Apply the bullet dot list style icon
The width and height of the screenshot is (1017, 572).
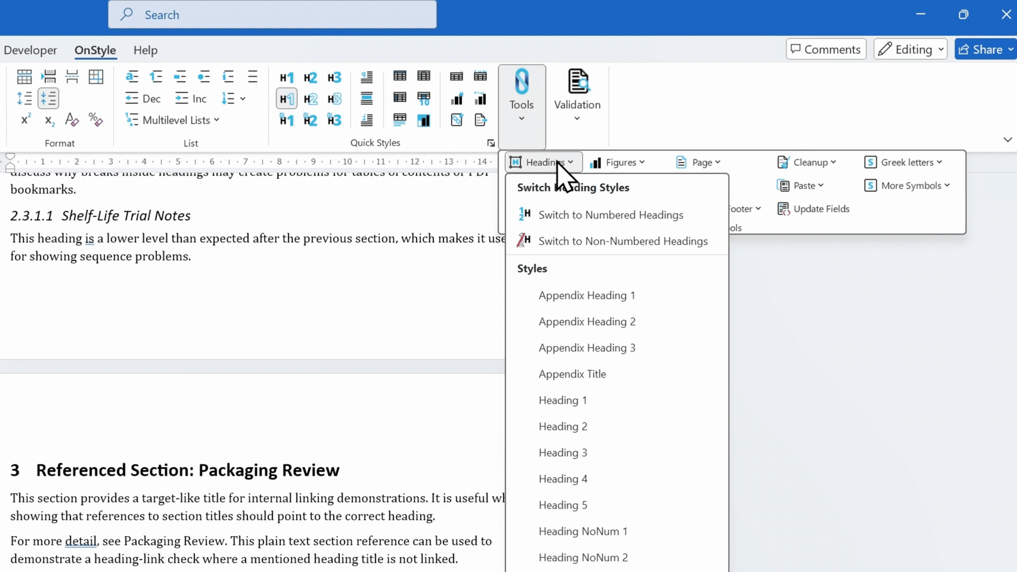(x=204, y=77)
